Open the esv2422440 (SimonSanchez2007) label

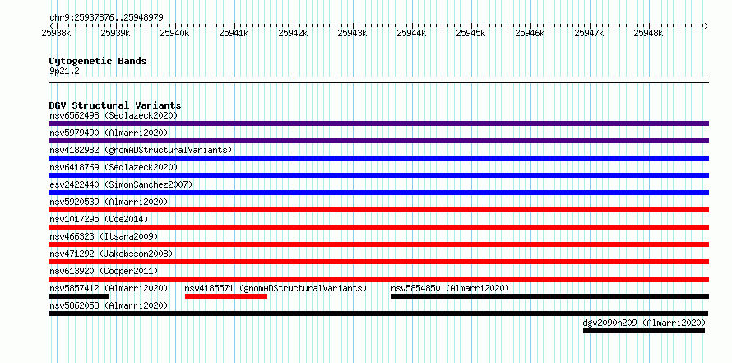(121, 184)
